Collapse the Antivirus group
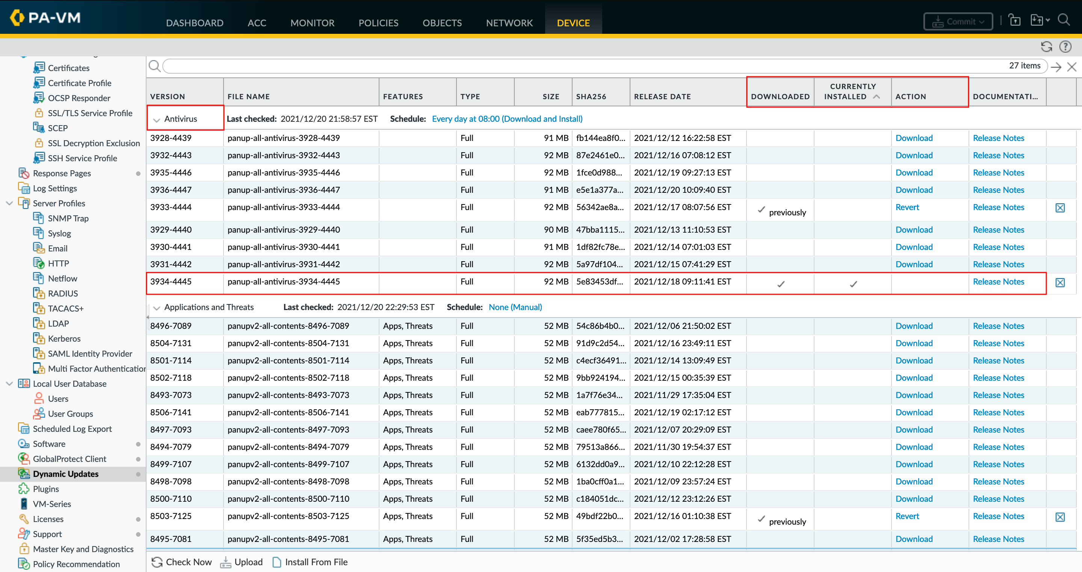 pos(157,120)
